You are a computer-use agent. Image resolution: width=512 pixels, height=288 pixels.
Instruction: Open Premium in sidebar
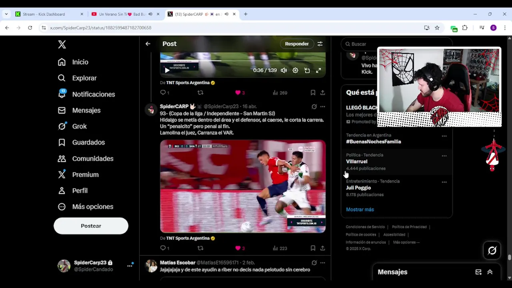click(78, 174)
